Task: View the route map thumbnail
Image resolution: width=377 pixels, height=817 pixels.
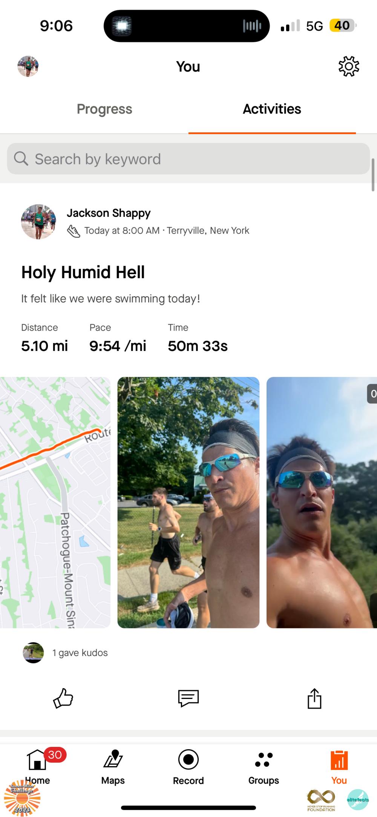Action: point(55,502)
